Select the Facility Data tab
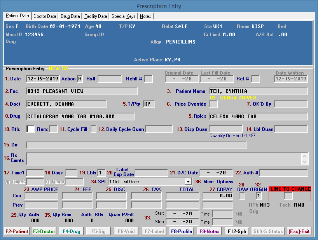Image resolution: width=318 pixels, height=240 pixels. click(x=96, y=16)
